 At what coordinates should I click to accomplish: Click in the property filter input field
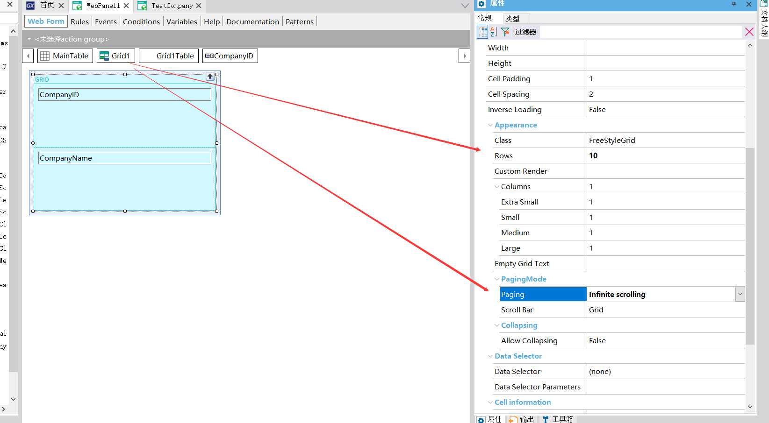coord(640,32)
